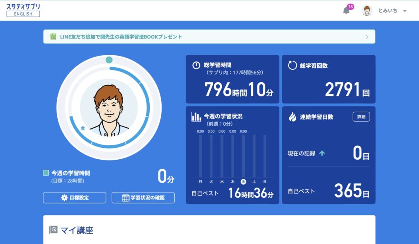This screenshot has height=244, width=419.
Task: Select the highlighted 金 day marker on chart
Action: tap(243, 182)
